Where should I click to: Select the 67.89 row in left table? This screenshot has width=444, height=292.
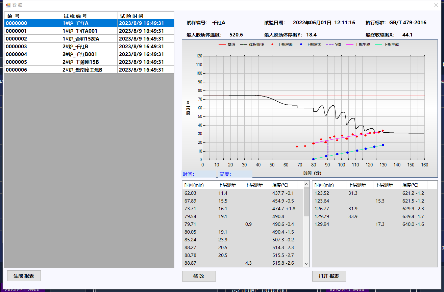click(243, 201)
